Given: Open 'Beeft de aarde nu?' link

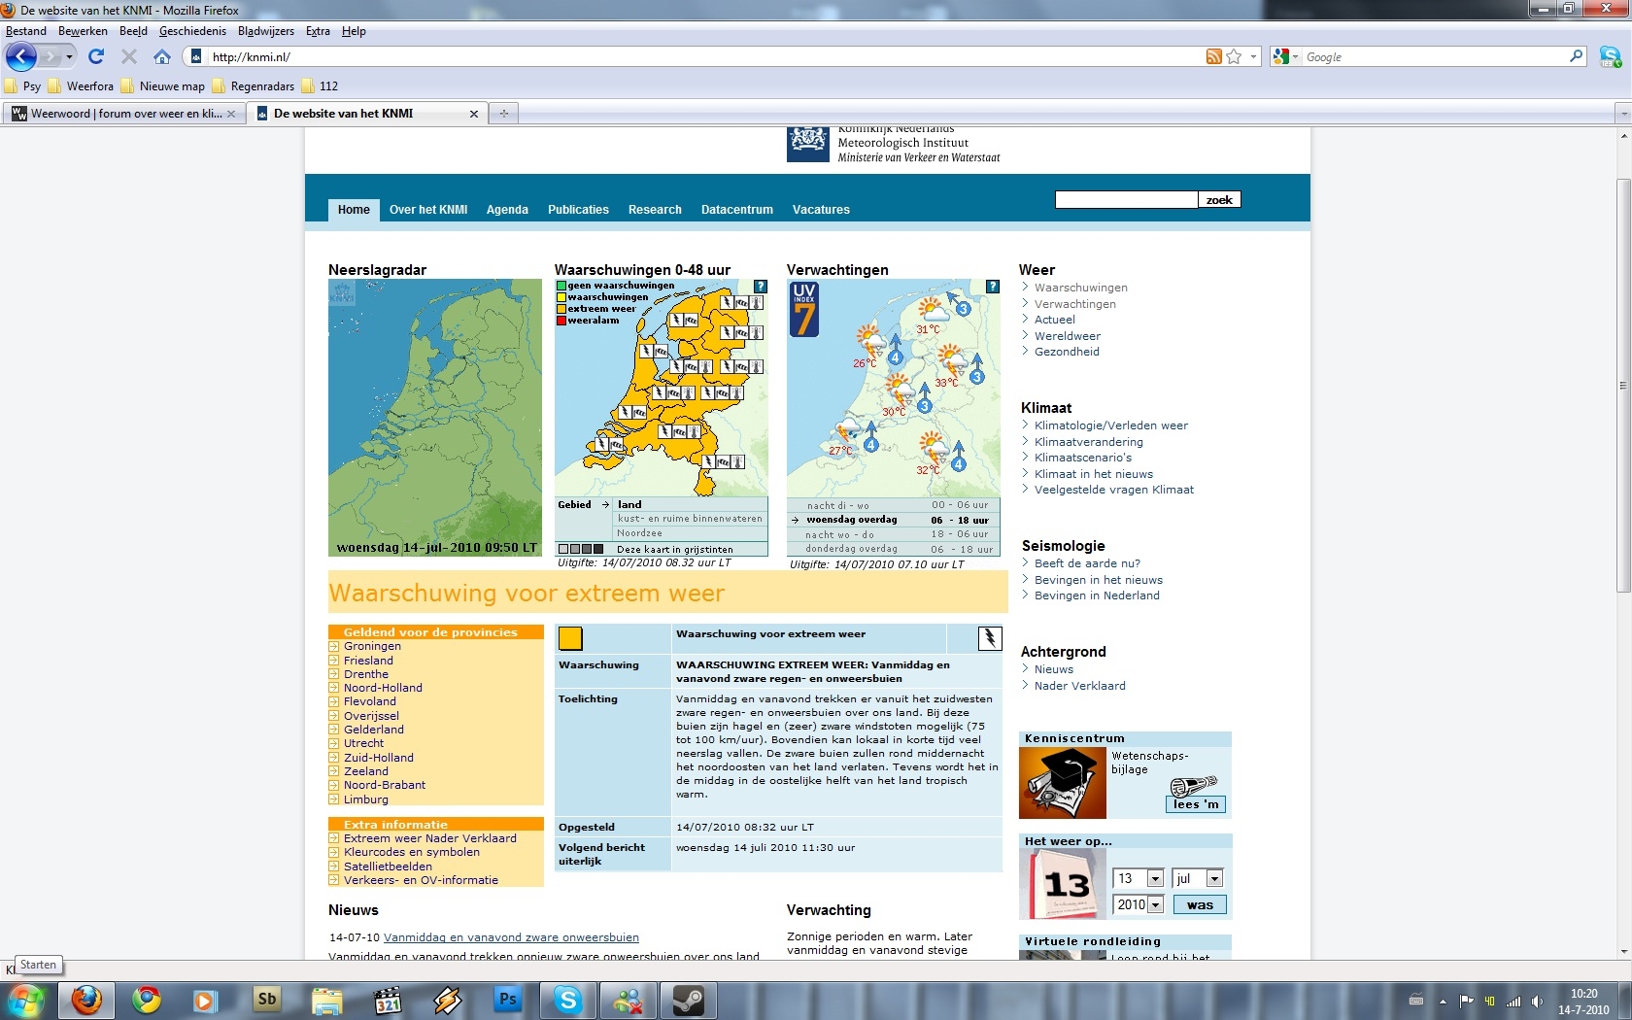Looking at the screenshot, I should [1087, 563].
